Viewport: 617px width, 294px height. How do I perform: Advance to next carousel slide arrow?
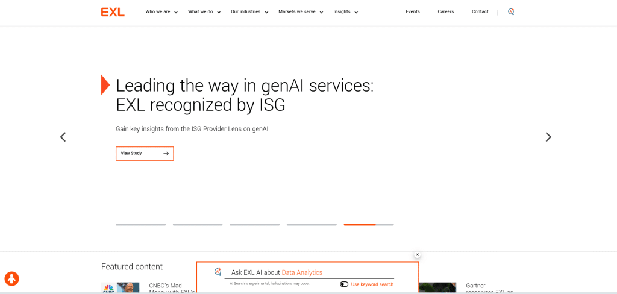coord(548,137)
